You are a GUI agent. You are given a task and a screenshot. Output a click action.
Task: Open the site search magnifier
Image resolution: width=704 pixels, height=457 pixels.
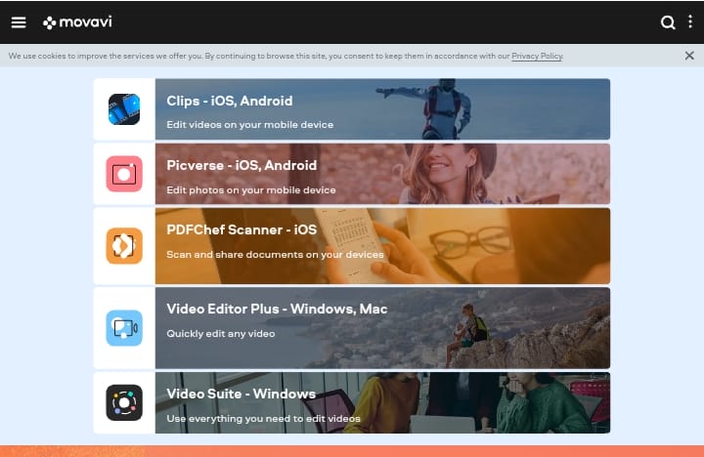pyautogui.click(x=668, y=22)
